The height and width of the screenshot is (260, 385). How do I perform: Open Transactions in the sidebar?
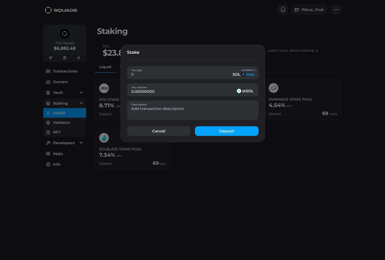[x=65, y=71]
